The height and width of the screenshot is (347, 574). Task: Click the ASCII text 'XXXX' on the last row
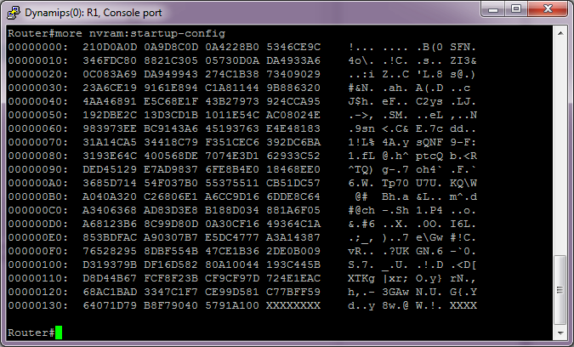[x=463, y=305]
